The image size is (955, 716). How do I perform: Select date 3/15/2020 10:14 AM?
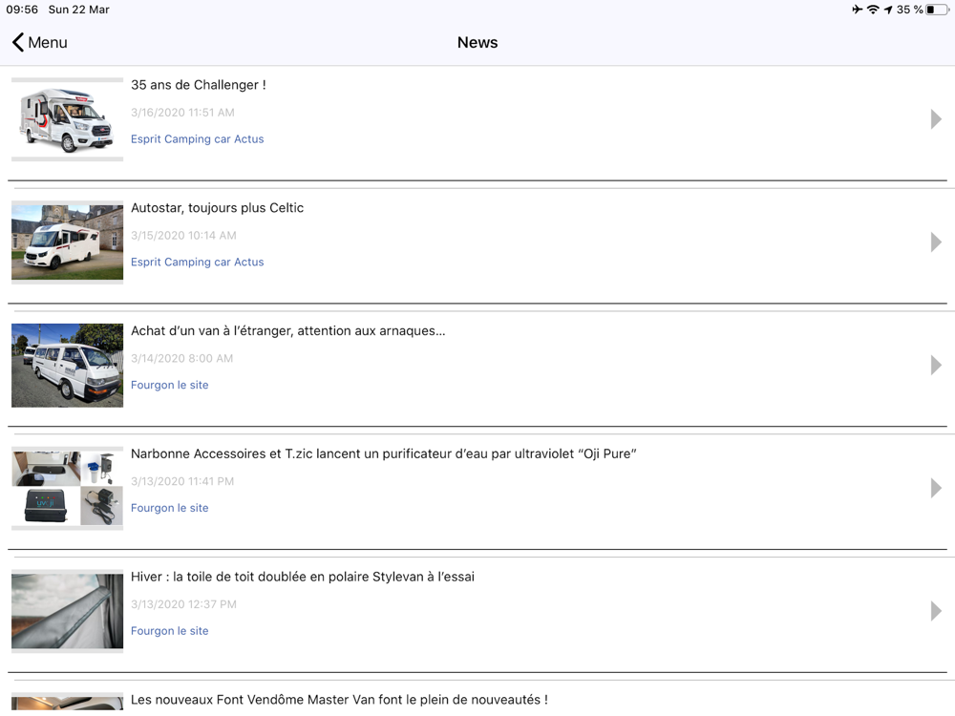coord(183,236)
